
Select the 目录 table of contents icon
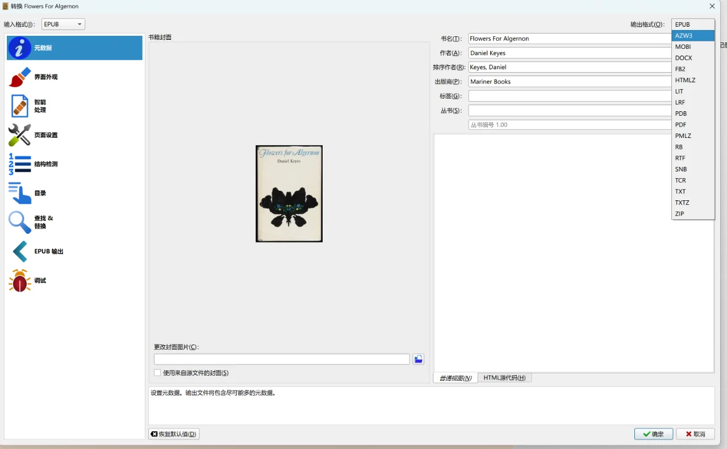coord(19,193)
